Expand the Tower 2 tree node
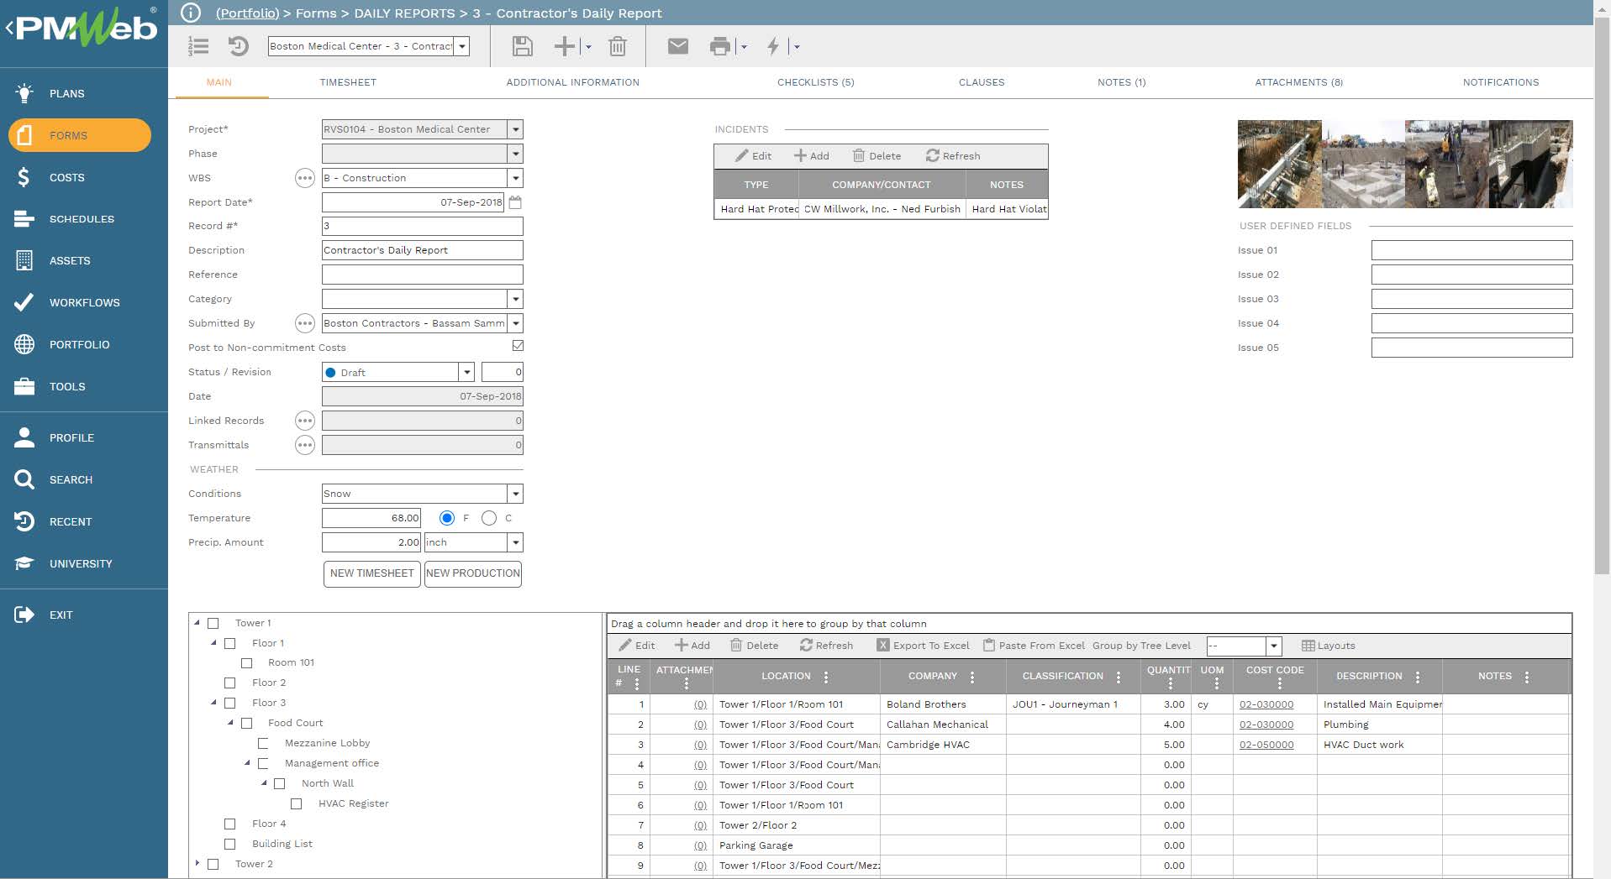 click(x=197, y=863)
